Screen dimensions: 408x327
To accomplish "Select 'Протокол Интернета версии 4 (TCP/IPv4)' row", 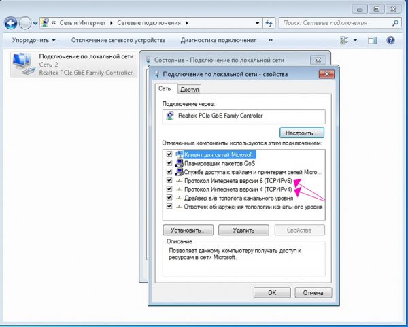I will point(238,190).
